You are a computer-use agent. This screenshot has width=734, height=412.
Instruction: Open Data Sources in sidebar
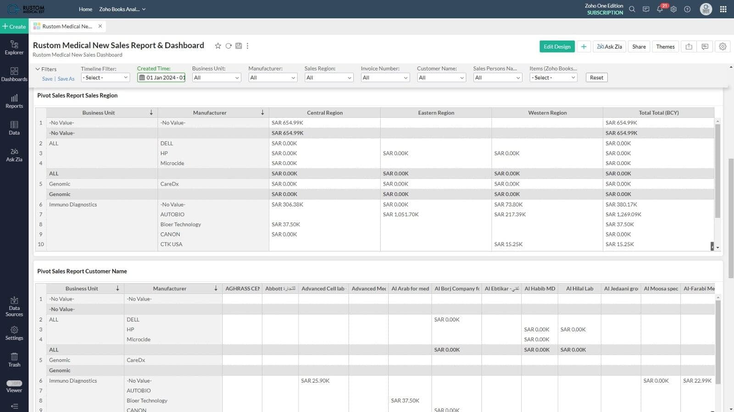[14, 307]
